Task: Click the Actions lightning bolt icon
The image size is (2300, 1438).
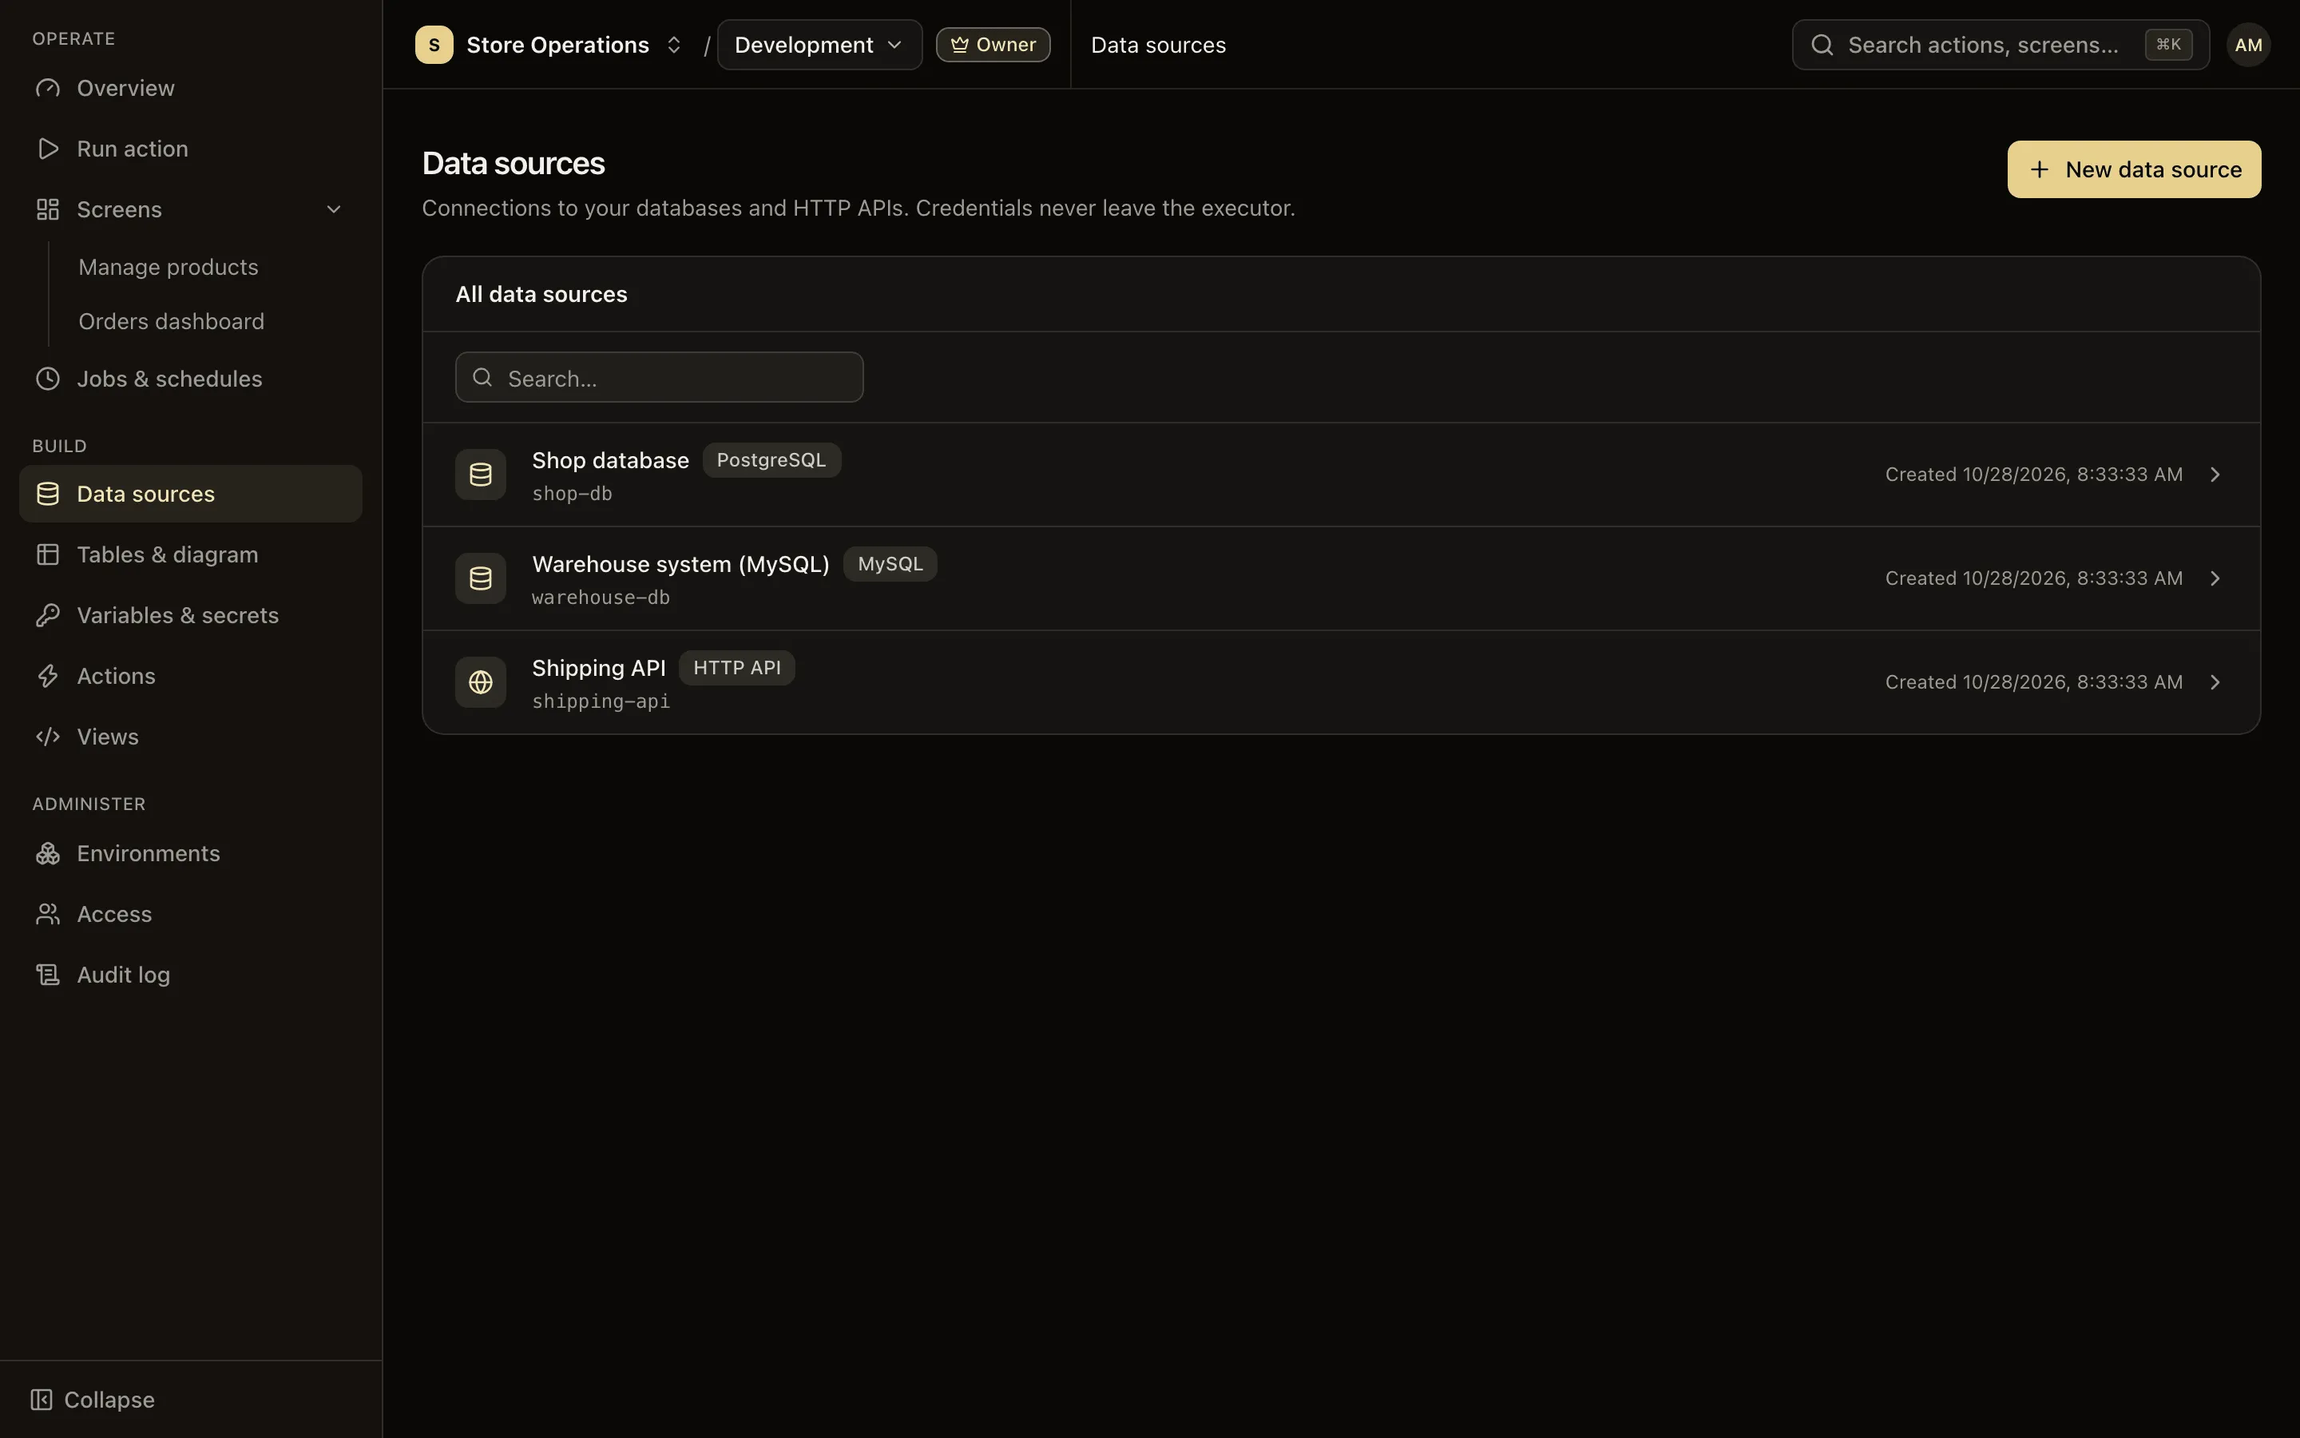Action: click(x=48, y=676)
